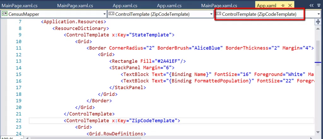Click the C# icon beside CensusMapper
The image size is (323, 139).
[5, 14]
